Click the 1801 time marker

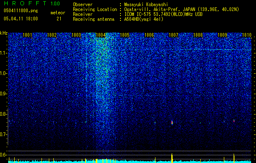[x=27, y=35]
